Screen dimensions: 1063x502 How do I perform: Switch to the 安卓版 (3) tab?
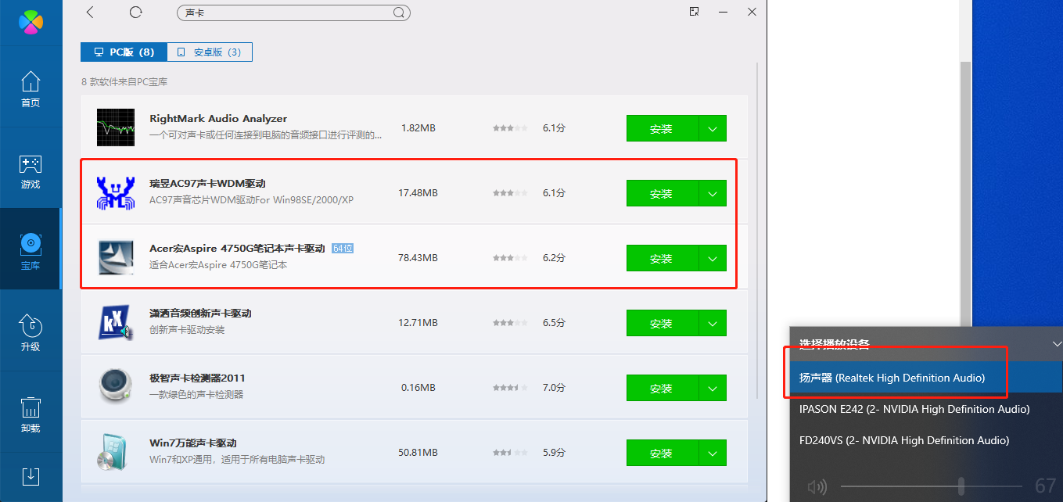coord(209,52)
